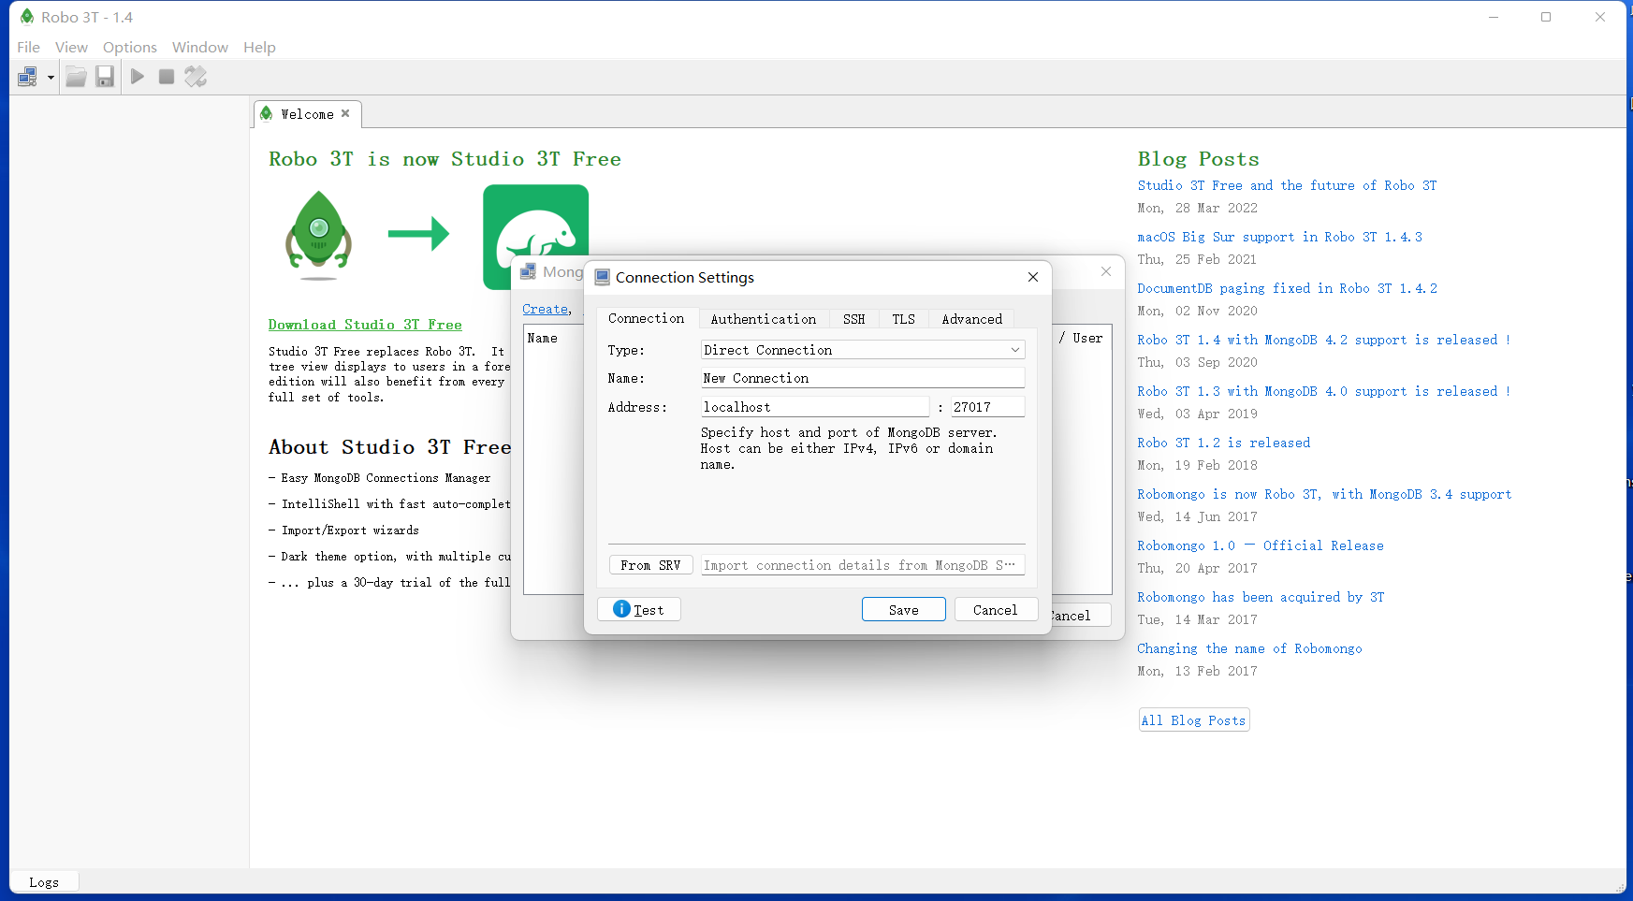
Task: Select the Connection tab in settings
Action: [x=647, y=318]
